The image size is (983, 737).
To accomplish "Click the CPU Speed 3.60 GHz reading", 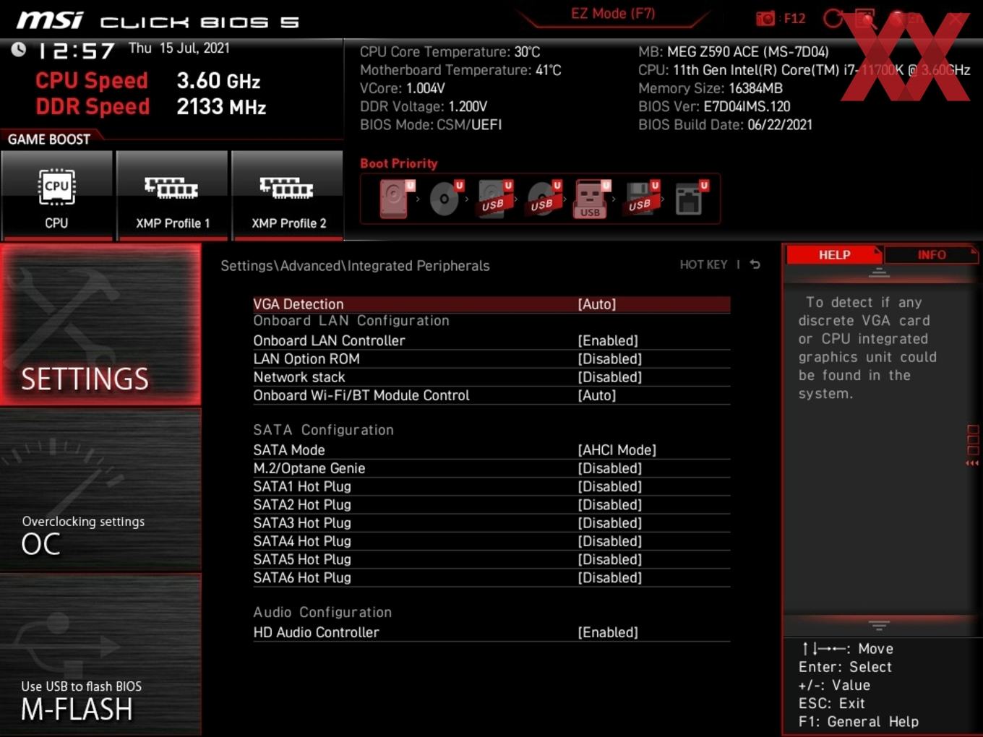I will tap(148, 81).
